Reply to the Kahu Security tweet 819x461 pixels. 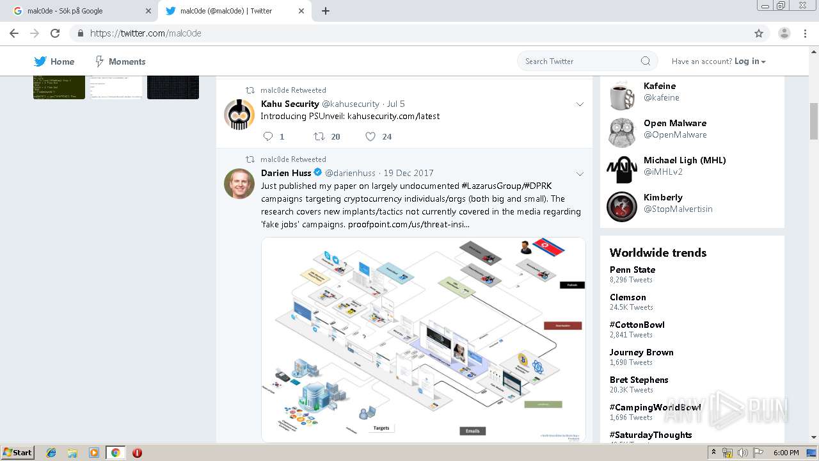(x=268, y=136)
